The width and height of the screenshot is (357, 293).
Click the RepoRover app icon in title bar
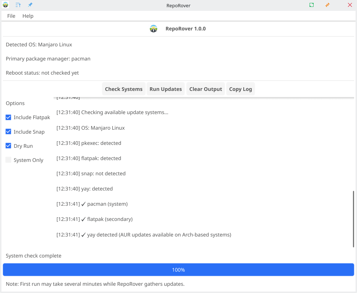(x=5, y=5)
